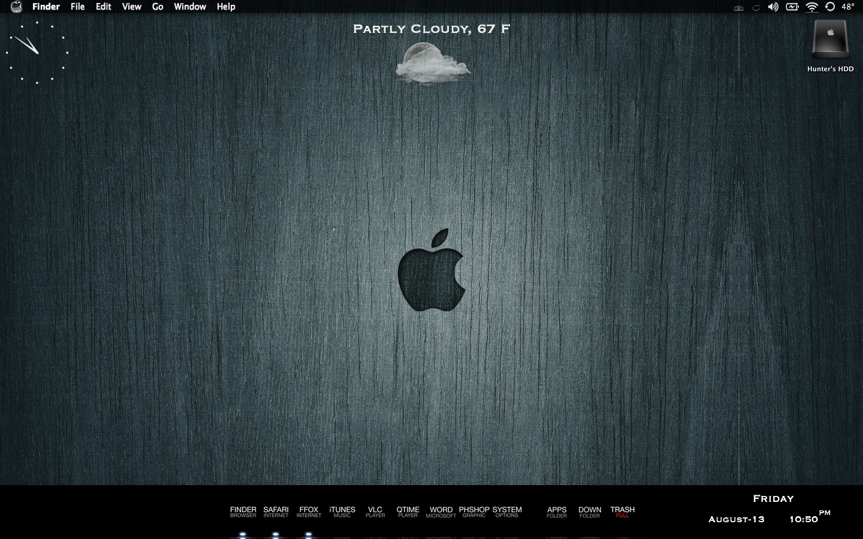Open the Edit menu
The height and width of the screenshot is (539, 863).
(x=104, y=7)
